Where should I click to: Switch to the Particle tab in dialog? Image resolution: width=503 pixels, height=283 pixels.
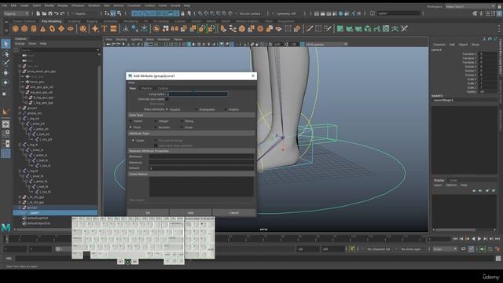pos(147,88)
